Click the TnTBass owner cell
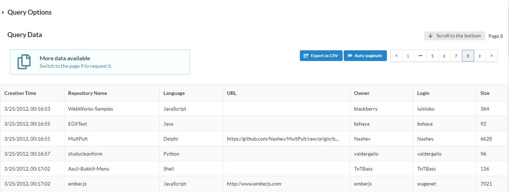This screenshot has width=509, height=193. click(382, 169)
